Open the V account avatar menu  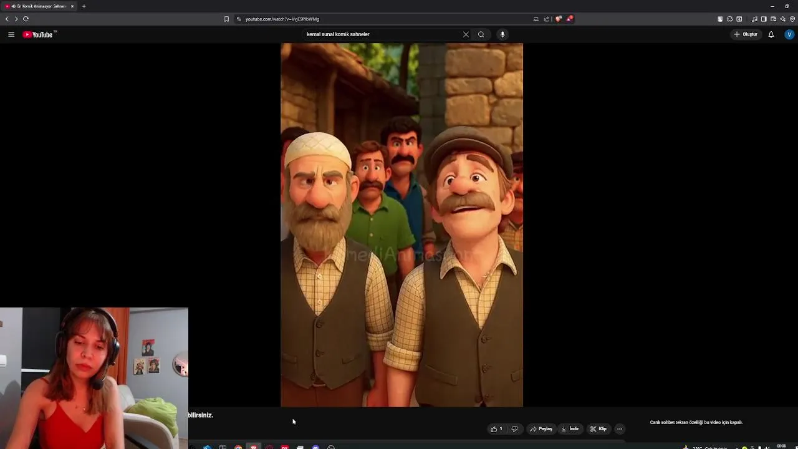click(x=789, y=34)
